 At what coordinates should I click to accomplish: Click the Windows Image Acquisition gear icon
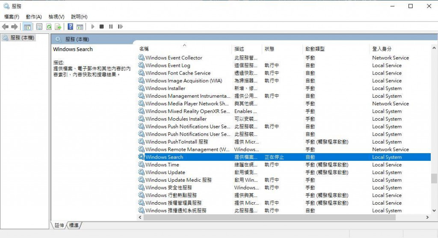coord(141,81)
